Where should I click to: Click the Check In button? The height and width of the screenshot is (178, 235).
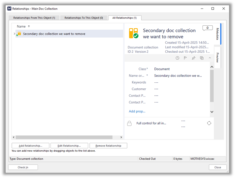point(23,167)
